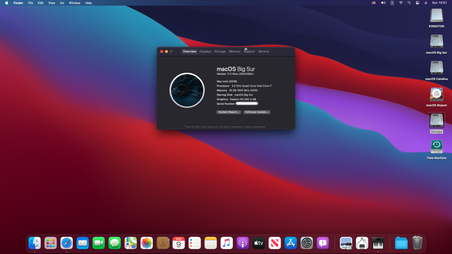Launch Launchpad from the Dock
This screenshot has width=452, height=254.
pos(51,243)
